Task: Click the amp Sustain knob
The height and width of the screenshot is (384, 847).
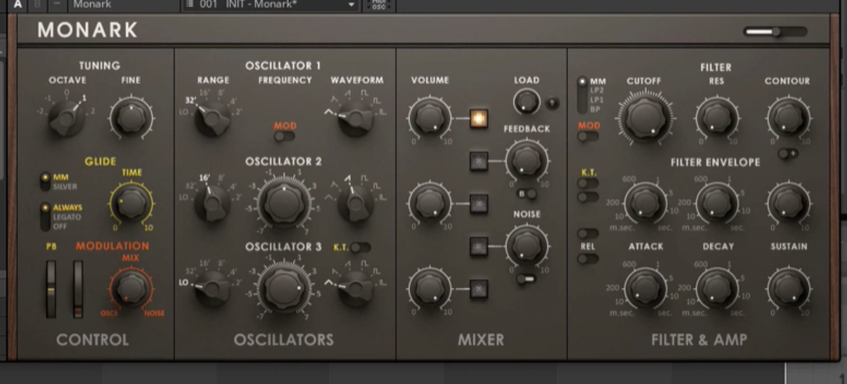Action: point(788,288)
